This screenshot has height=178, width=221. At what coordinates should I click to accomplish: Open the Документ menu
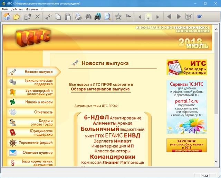coord(32,9)
